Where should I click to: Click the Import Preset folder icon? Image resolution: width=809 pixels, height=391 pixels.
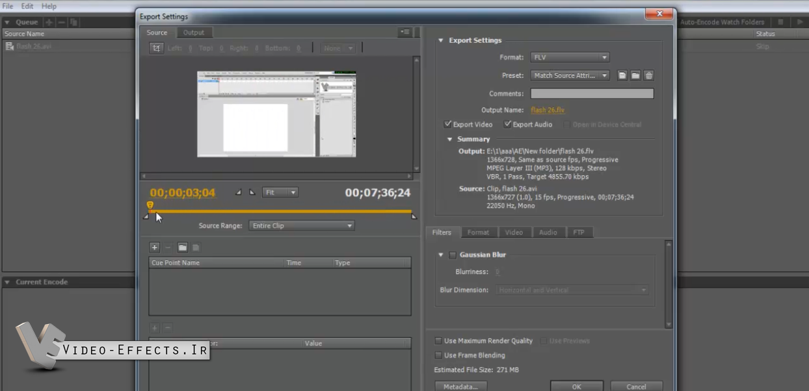tap(635, 75)
